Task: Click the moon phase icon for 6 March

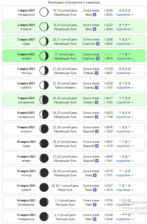Action: pos(44,85)
